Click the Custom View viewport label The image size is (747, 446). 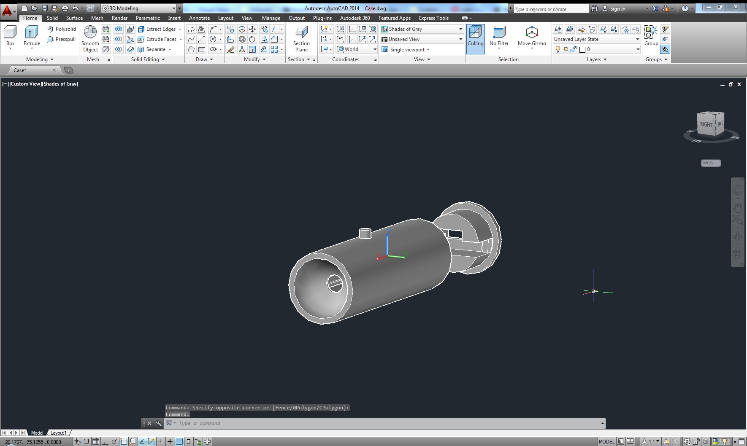26,84
